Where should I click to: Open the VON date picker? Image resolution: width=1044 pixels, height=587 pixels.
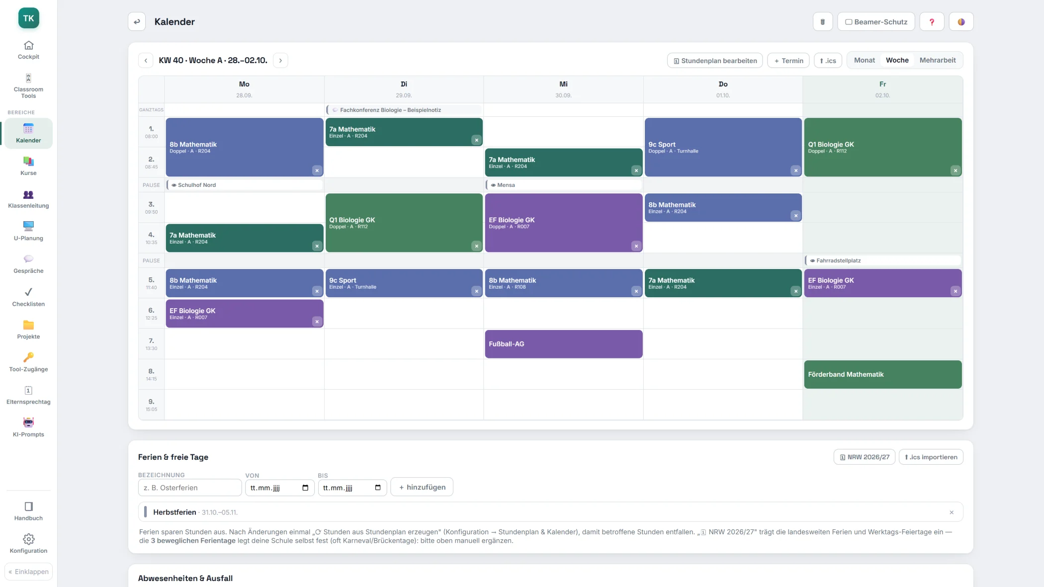point(305,488)
